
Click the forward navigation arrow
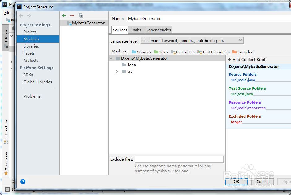click(x=29, y=16)
